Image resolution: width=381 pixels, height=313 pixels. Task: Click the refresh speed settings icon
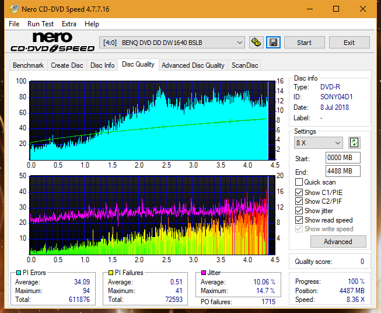pos(354,142)
